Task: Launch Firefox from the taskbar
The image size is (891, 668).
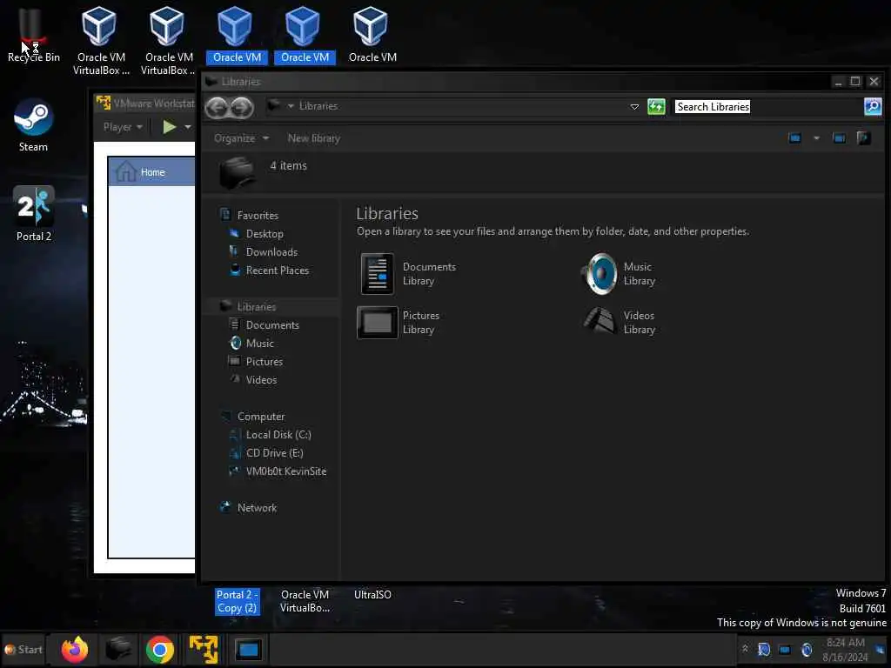Action: click(75, 649)
